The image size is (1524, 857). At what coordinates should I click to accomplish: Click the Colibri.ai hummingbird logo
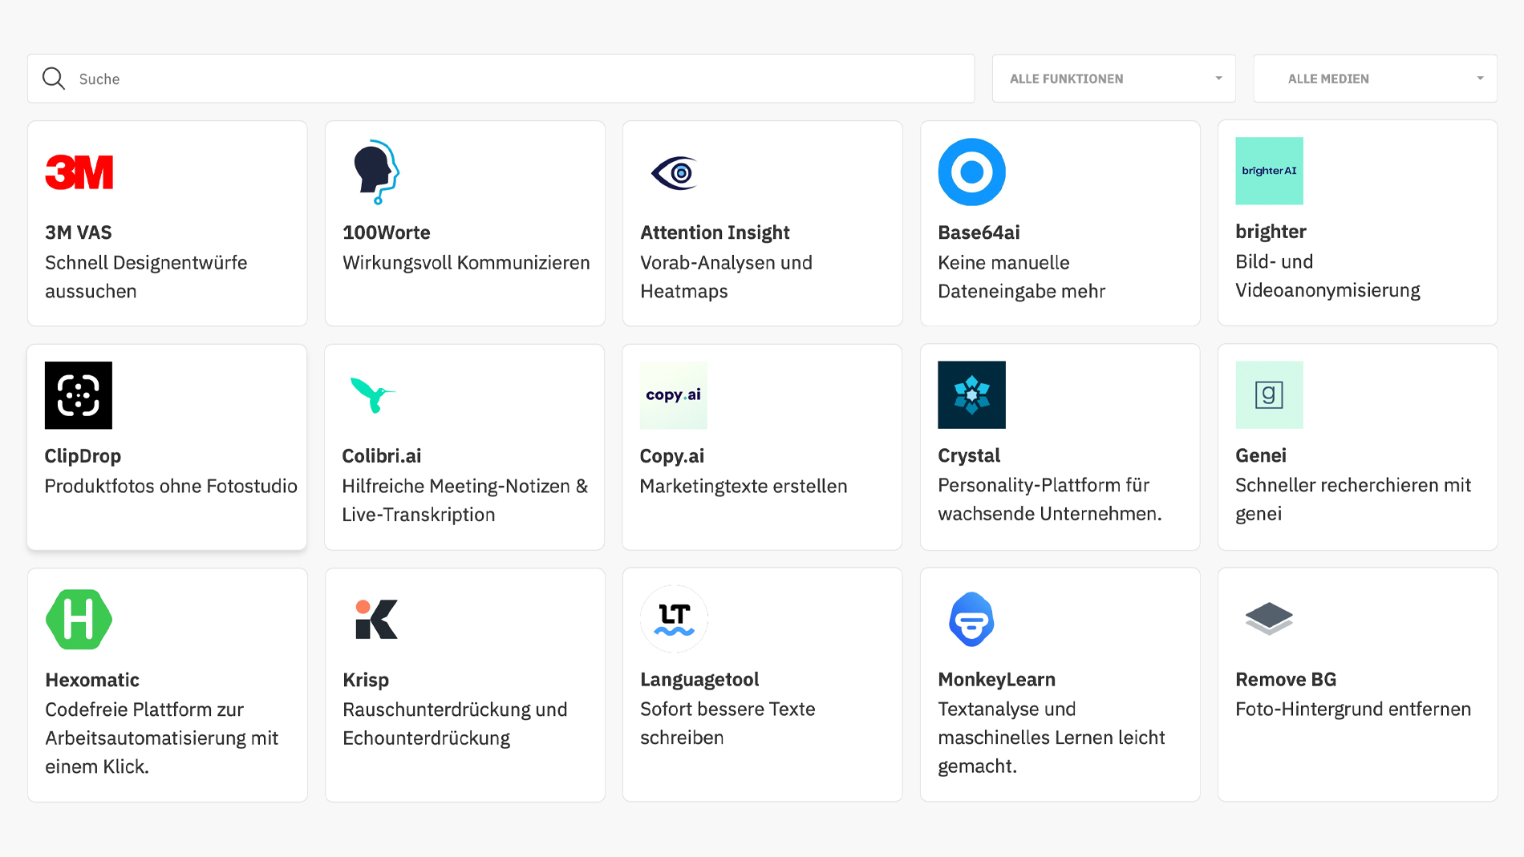(372, 394)
